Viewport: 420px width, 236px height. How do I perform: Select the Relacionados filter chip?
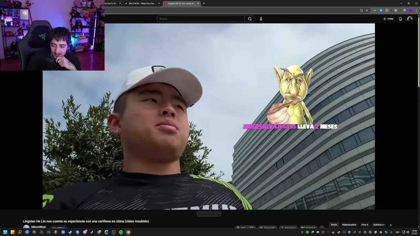[349, 225]
